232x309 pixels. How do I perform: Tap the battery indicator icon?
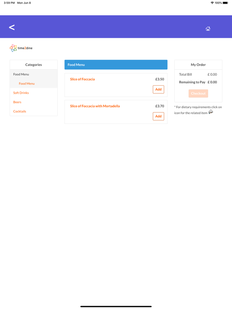226,3
